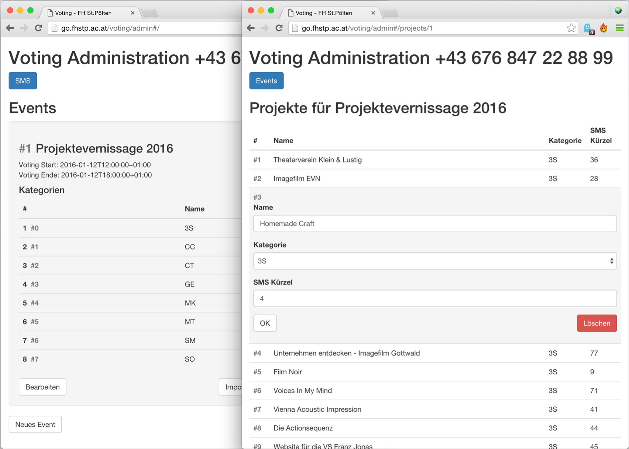Screen dimensions: 629x449
Task: Reload the projects page in right window
Action: (x=279, y=28)
